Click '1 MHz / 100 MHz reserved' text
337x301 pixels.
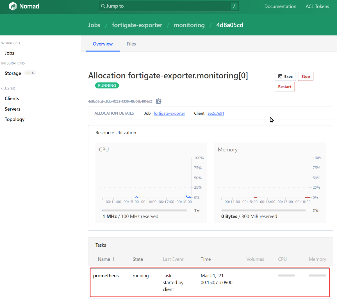(x=130, y=216)
